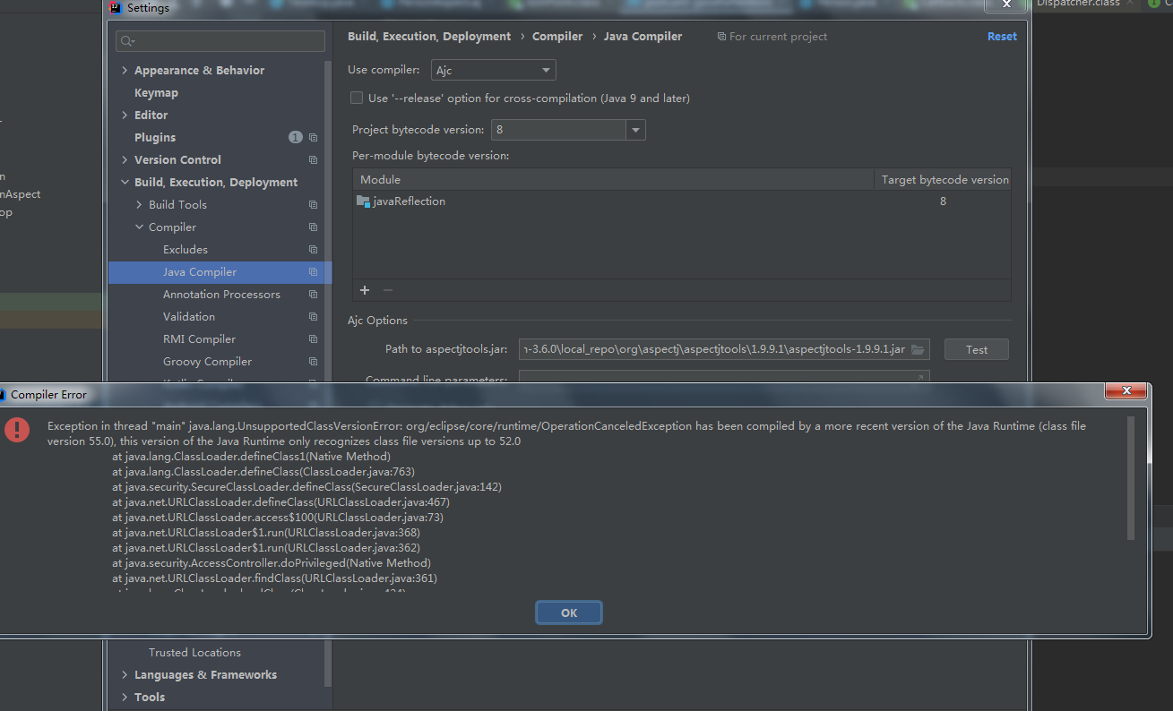Click the project-level icon beside RMI Compiler
This screenshot has height=711, width=1173.
coord(313,339)
